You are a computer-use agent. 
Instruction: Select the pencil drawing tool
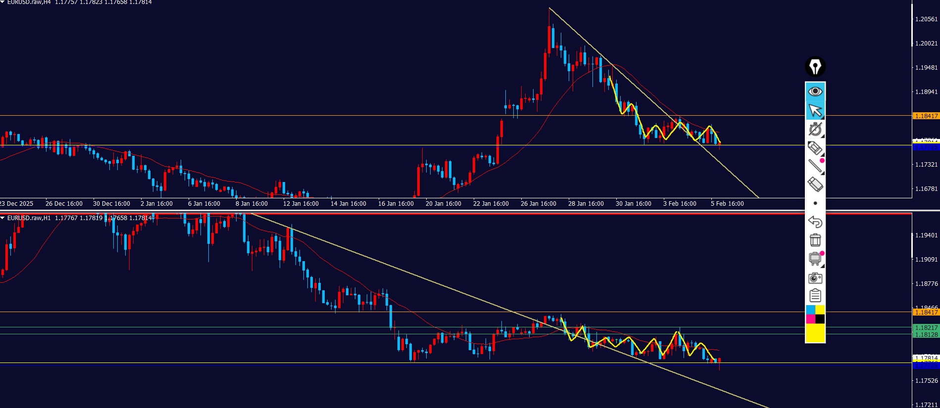(x=815, y=148)
